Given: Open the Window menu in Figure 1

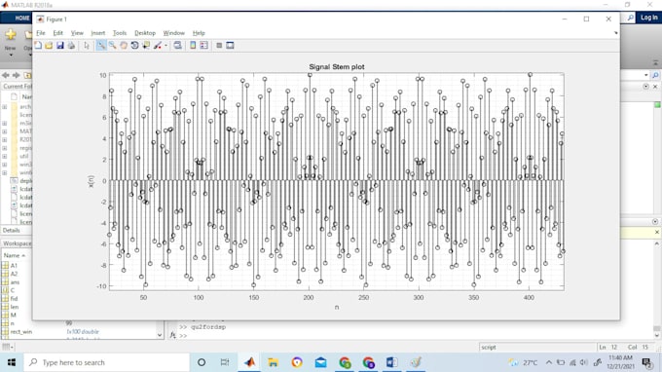Looking at the screenshot, I should [173, 33].
